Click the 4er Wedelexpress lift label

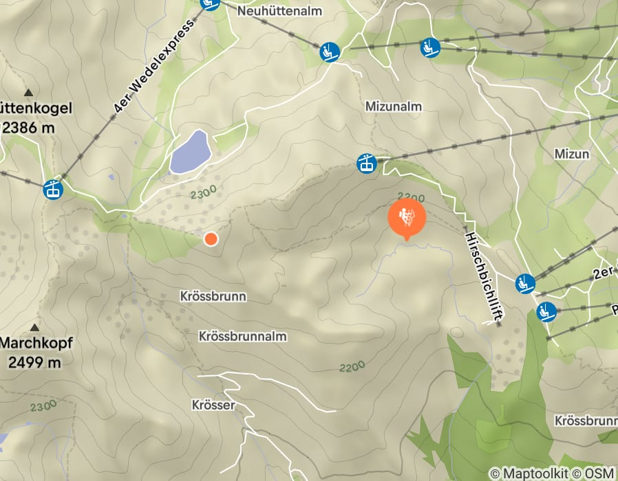pyautogui.click(x=154, y=65)
